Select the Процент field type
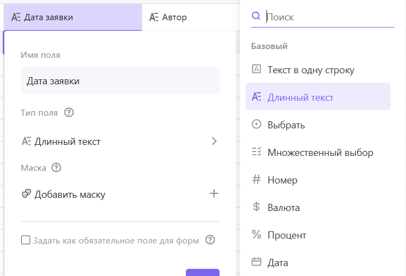 click(x=318, y=235)
